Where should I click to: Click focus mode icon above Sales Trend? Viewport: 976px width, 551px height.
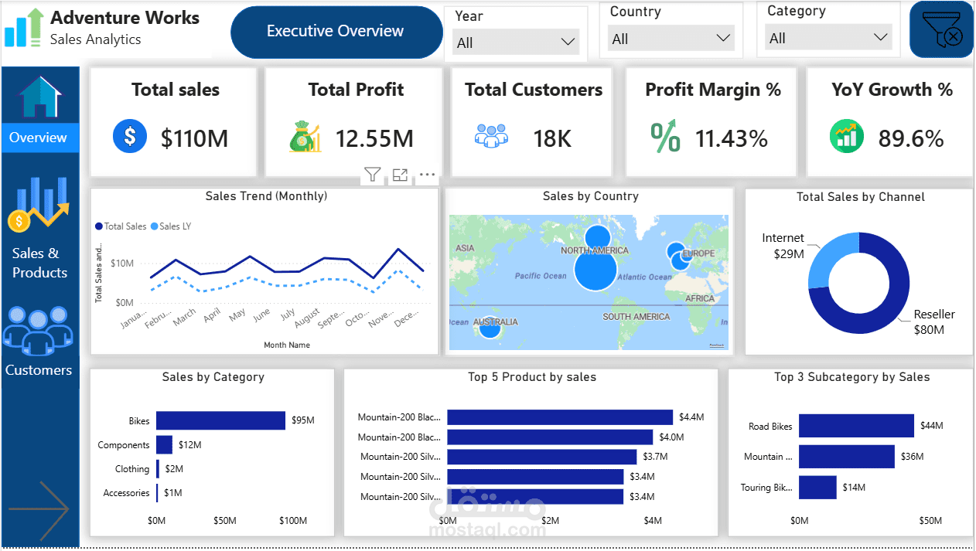[x=400, y=175]
